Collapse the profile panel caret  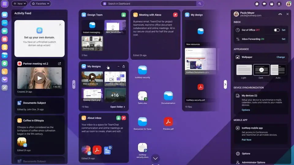pos(280,14)
